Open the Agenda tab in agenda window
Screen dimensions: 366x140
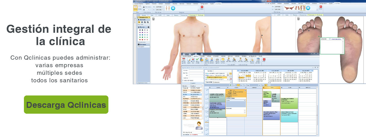[x=196, y=56]
